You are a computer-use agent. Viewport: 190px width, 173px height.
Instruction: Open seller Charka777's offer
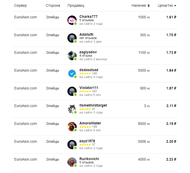click(88, 17)
